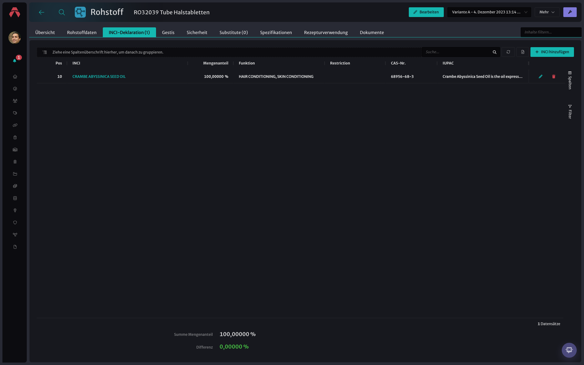The width and height of the screenshot is (584, 365).
Task: Click the red app logo in sidebar
Action: point(15,12)
